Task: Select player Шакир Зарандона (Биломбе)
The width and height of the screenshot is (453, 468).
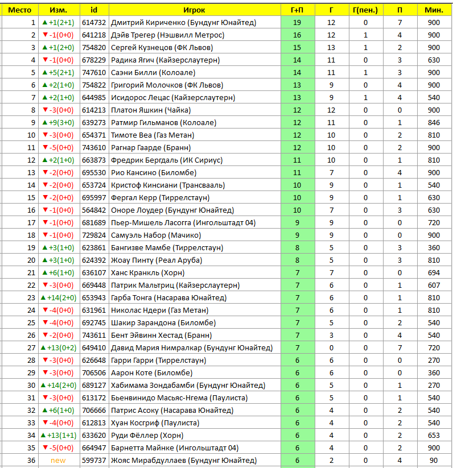Action: pos(163,323)
